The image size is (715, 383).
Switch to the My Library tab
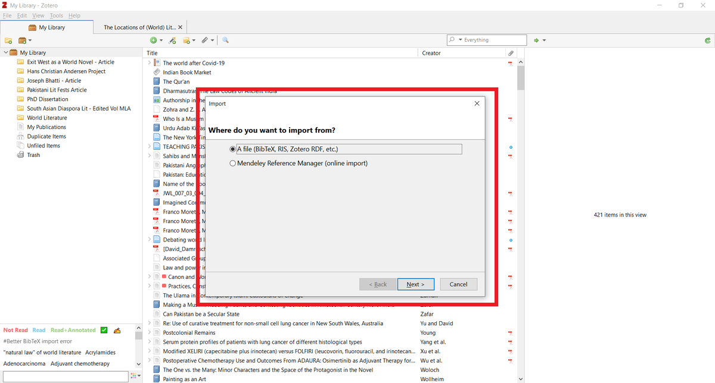(47, 27)
